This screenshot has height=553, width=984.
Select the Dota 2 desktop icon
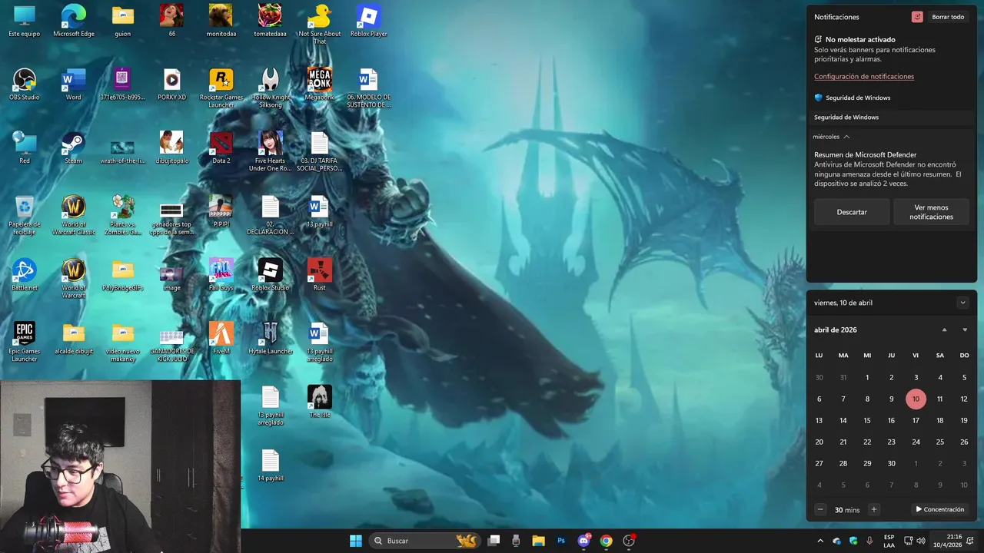pyautogui.click(x=221, y=147)
